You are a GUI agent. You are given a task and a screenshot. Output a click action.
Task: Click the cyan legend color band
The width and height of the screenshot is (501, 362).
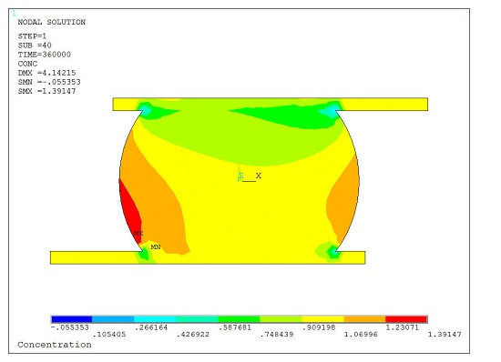click(x=155, y=319)
